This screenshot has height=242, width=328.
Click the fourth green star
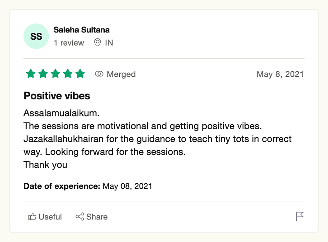[x=68, y=74]
